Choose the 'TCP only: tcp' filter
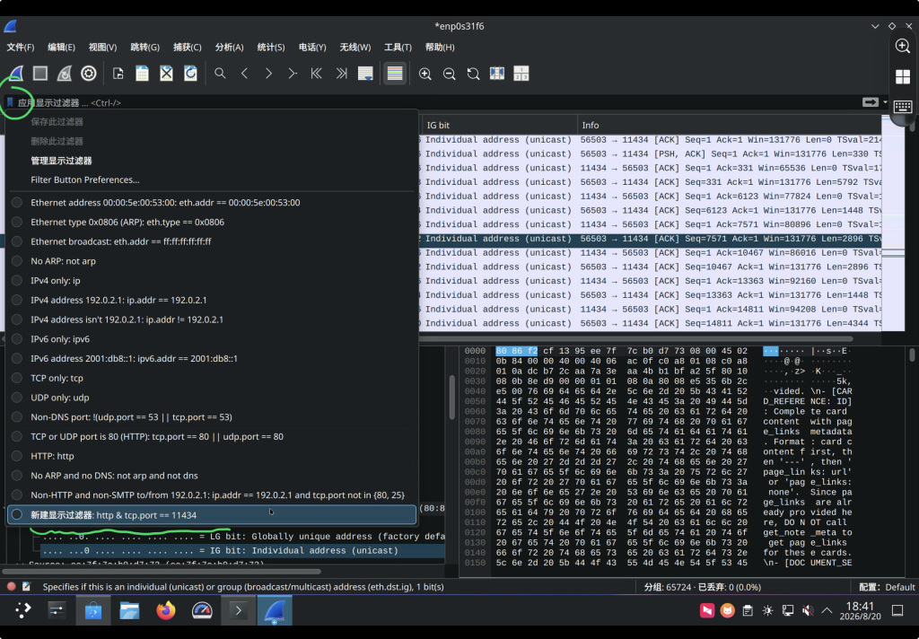 pyautogui.click(x=211, y=378)
